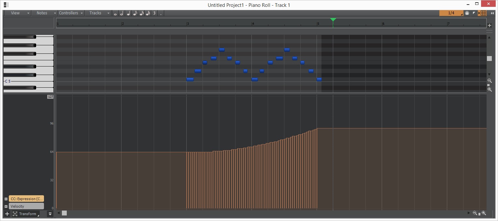
Task: Click the splitter bar handle above vertical scrollbar
Action: 490,32
